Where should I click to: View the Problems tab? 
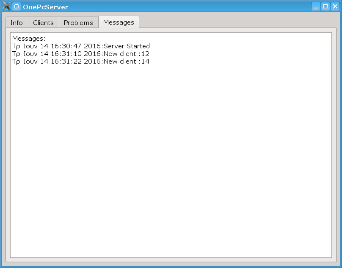coord(78,22)
